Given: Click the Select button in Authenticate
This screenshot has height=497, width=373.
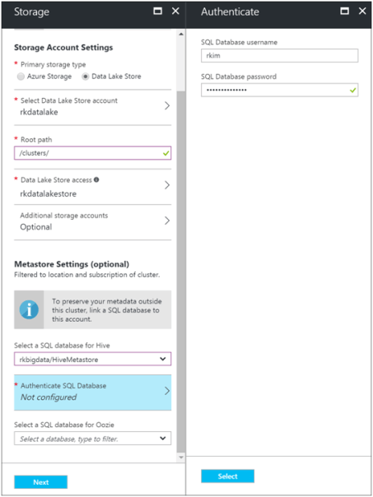Looking at the screenshot, I should (228, 476).
